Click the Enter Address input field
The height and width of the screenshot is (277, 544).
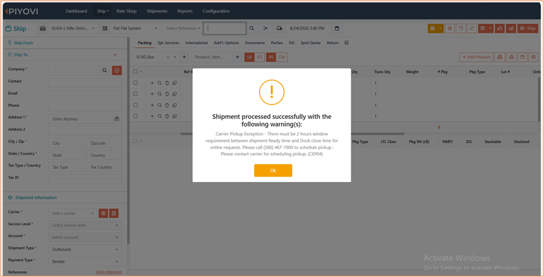81,119
